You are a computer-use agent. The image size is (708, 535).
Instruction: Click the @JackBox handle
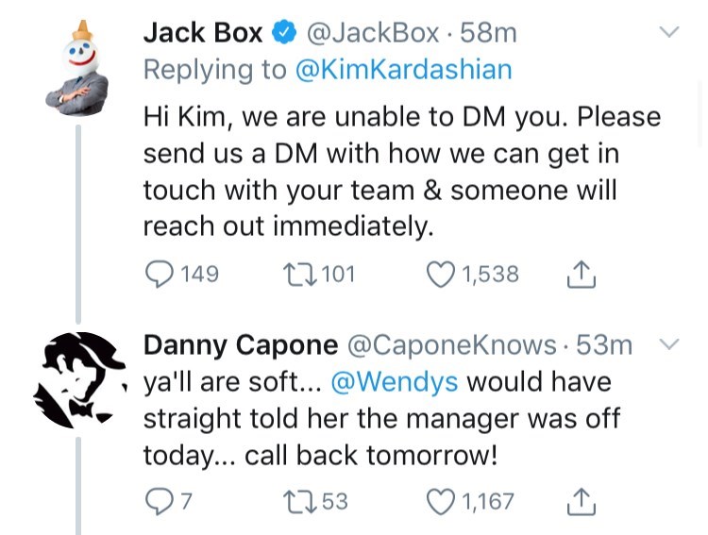click(373, 33)
